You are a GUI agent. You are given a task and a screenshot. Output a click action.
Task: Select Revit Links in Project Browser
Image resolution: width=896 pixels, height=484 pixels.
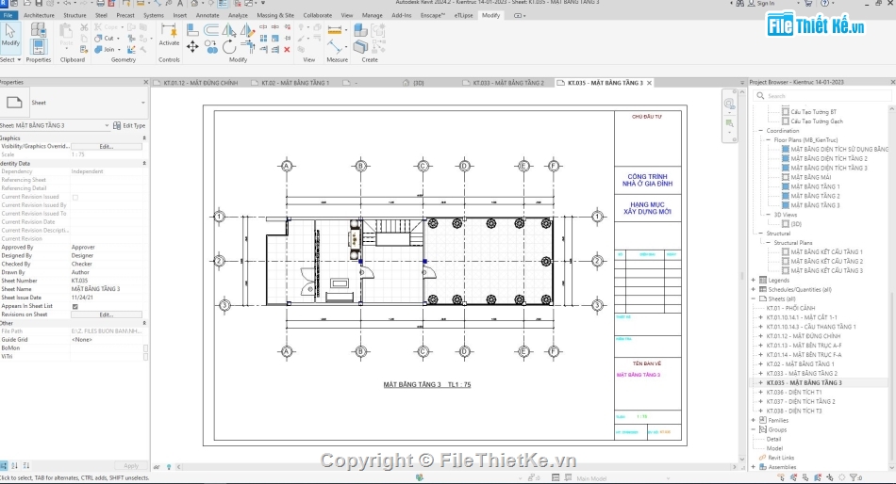(781, 458)
